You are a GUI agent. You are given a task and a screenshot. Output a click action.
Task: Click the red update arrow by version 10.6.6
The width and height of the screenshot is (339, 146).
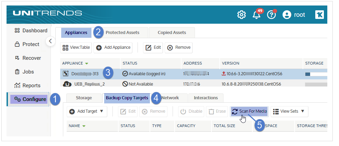pyautogui.click(x=224, y=74)
